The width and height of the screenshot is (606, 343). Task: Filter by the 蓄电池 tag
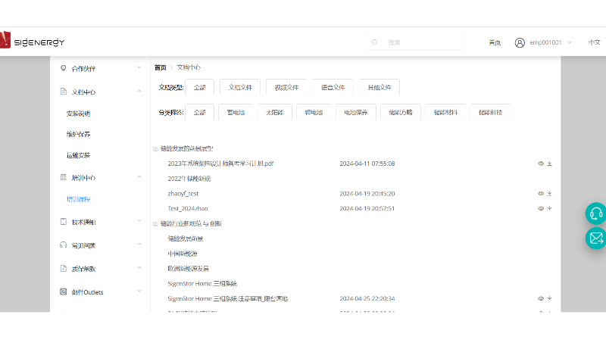click(236, 112)
